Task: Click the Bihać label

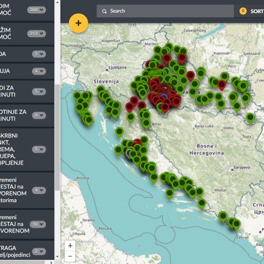Action: pos(157,124)
